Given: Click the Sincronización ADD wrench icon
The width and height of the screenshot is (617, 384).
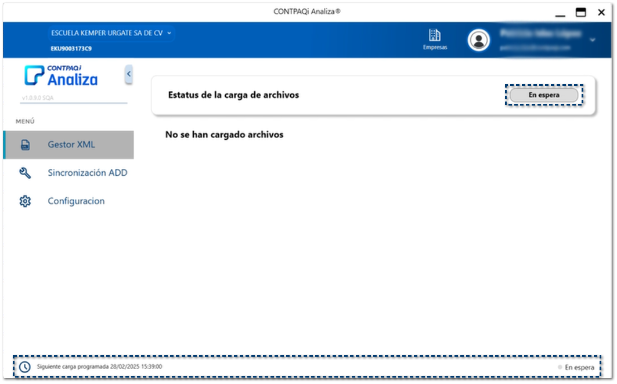Looking at the screenshot, I should pyautogui.click(x=25, y=173).
